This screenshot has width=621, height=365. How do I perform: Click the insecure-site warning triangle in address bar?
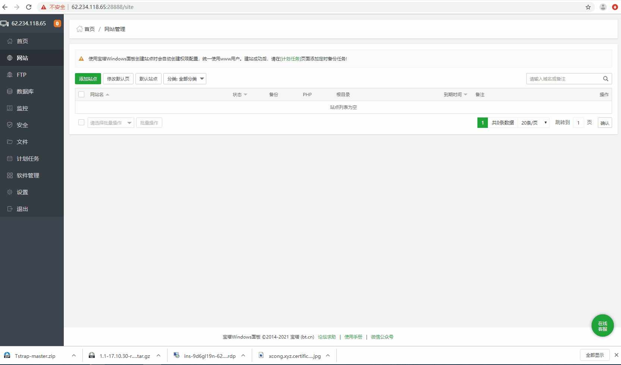point(44,7)
